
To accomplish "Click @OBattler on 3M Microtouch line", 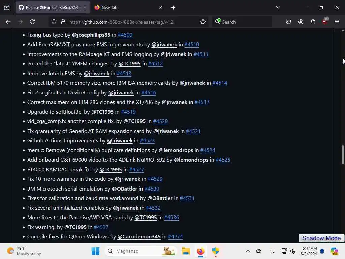I will [x=124, y=189].
